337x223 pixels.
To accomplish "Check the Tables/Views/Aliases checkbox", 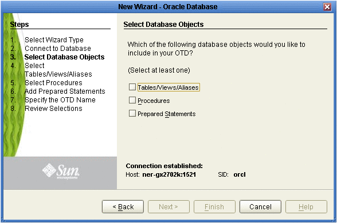I will pyautogui.click(x=132, y=87).
